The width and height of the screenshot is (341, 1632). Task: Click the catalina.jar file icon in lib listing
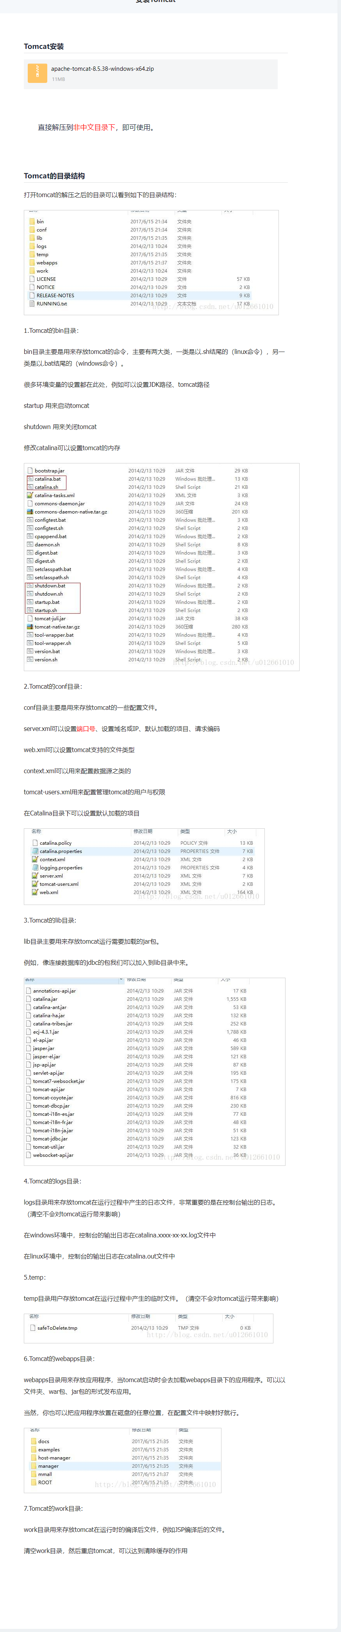pyautogui.click(x=29, y=999)
